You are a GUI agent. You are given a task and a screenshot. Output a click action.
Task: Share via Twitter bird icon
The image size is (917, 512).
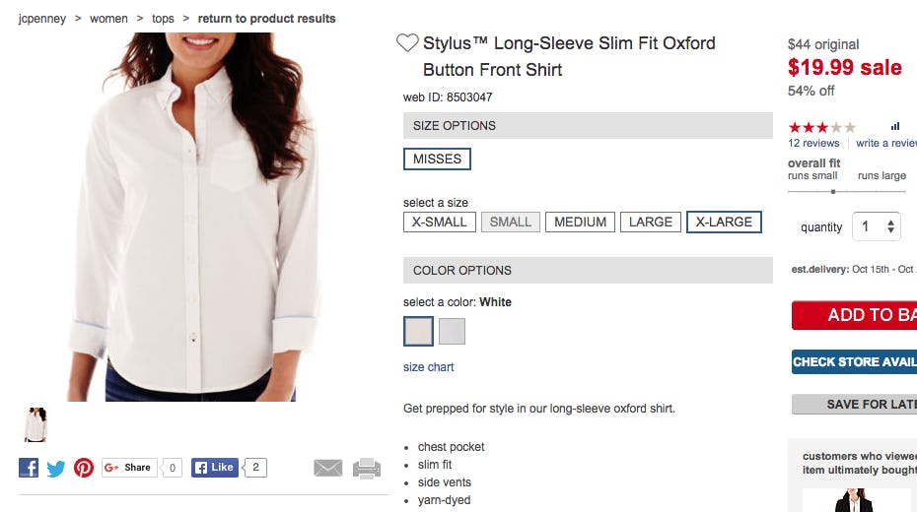click(56, 468)
